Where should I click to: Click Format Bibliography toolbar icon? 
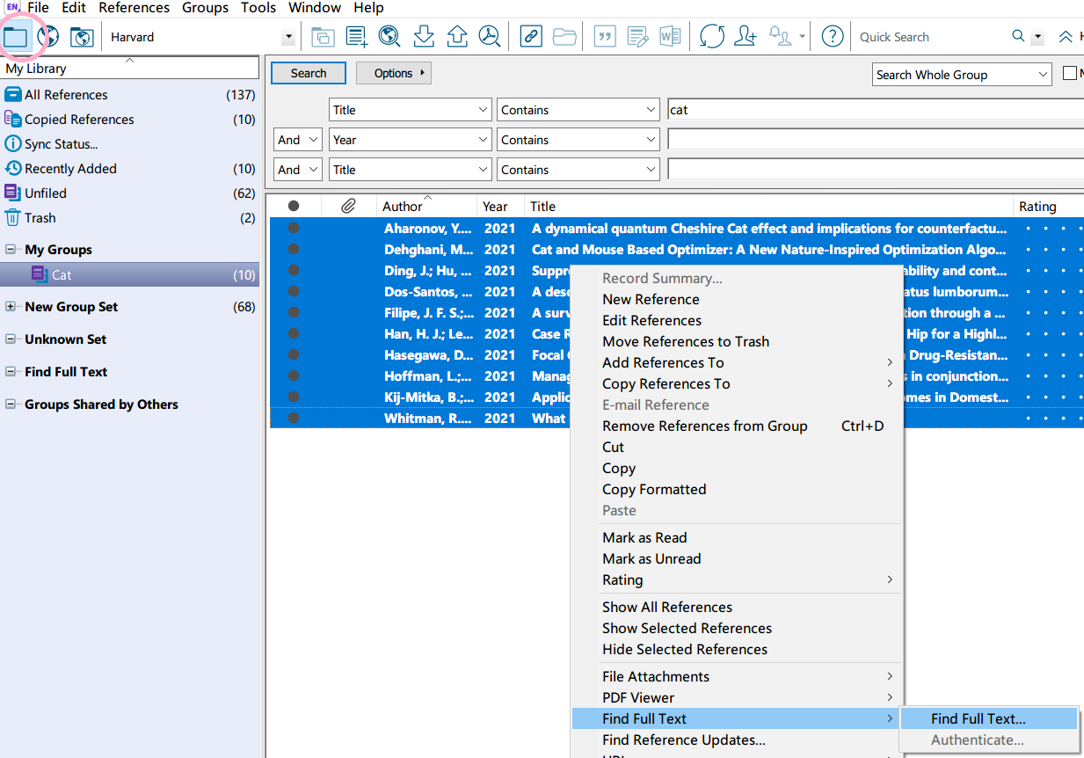637,37
